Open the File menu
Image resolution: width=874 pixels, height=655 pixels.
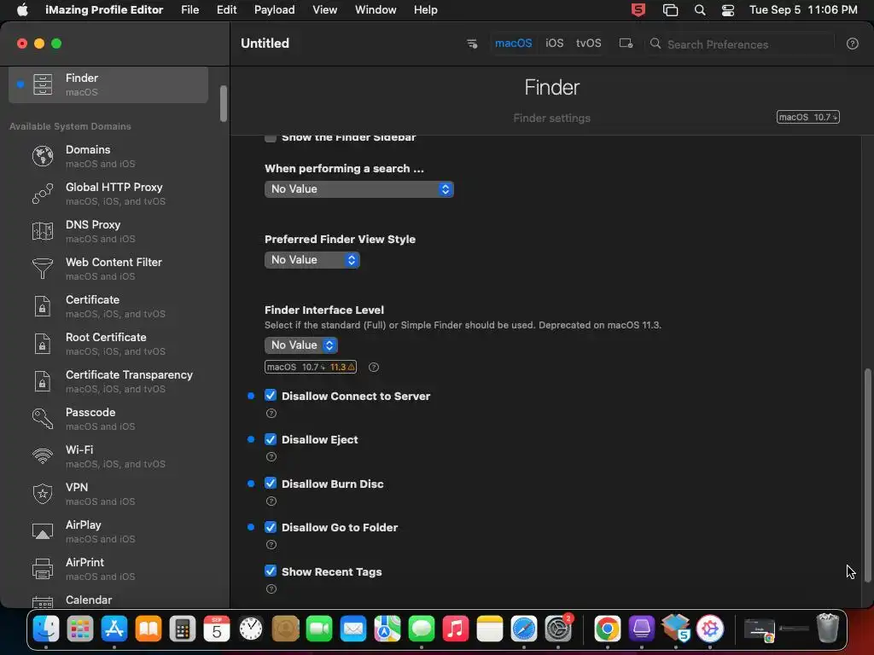pyautogui.click(x=190, y=10)
